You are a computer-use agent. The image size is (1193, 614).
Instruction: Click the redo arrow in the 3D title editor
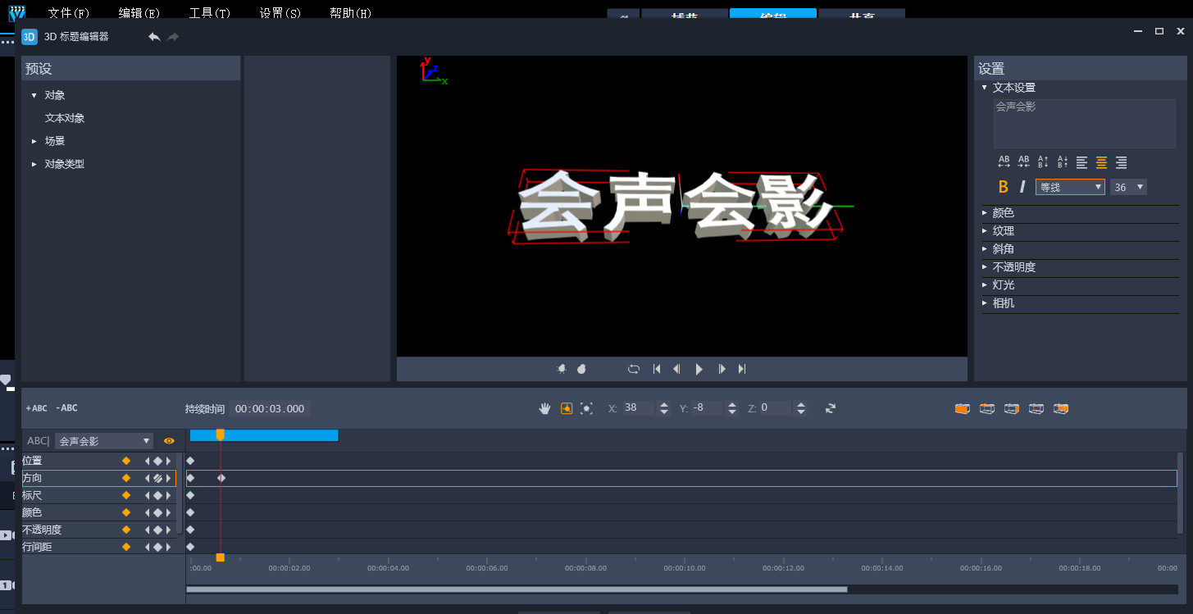coord(173,37)
